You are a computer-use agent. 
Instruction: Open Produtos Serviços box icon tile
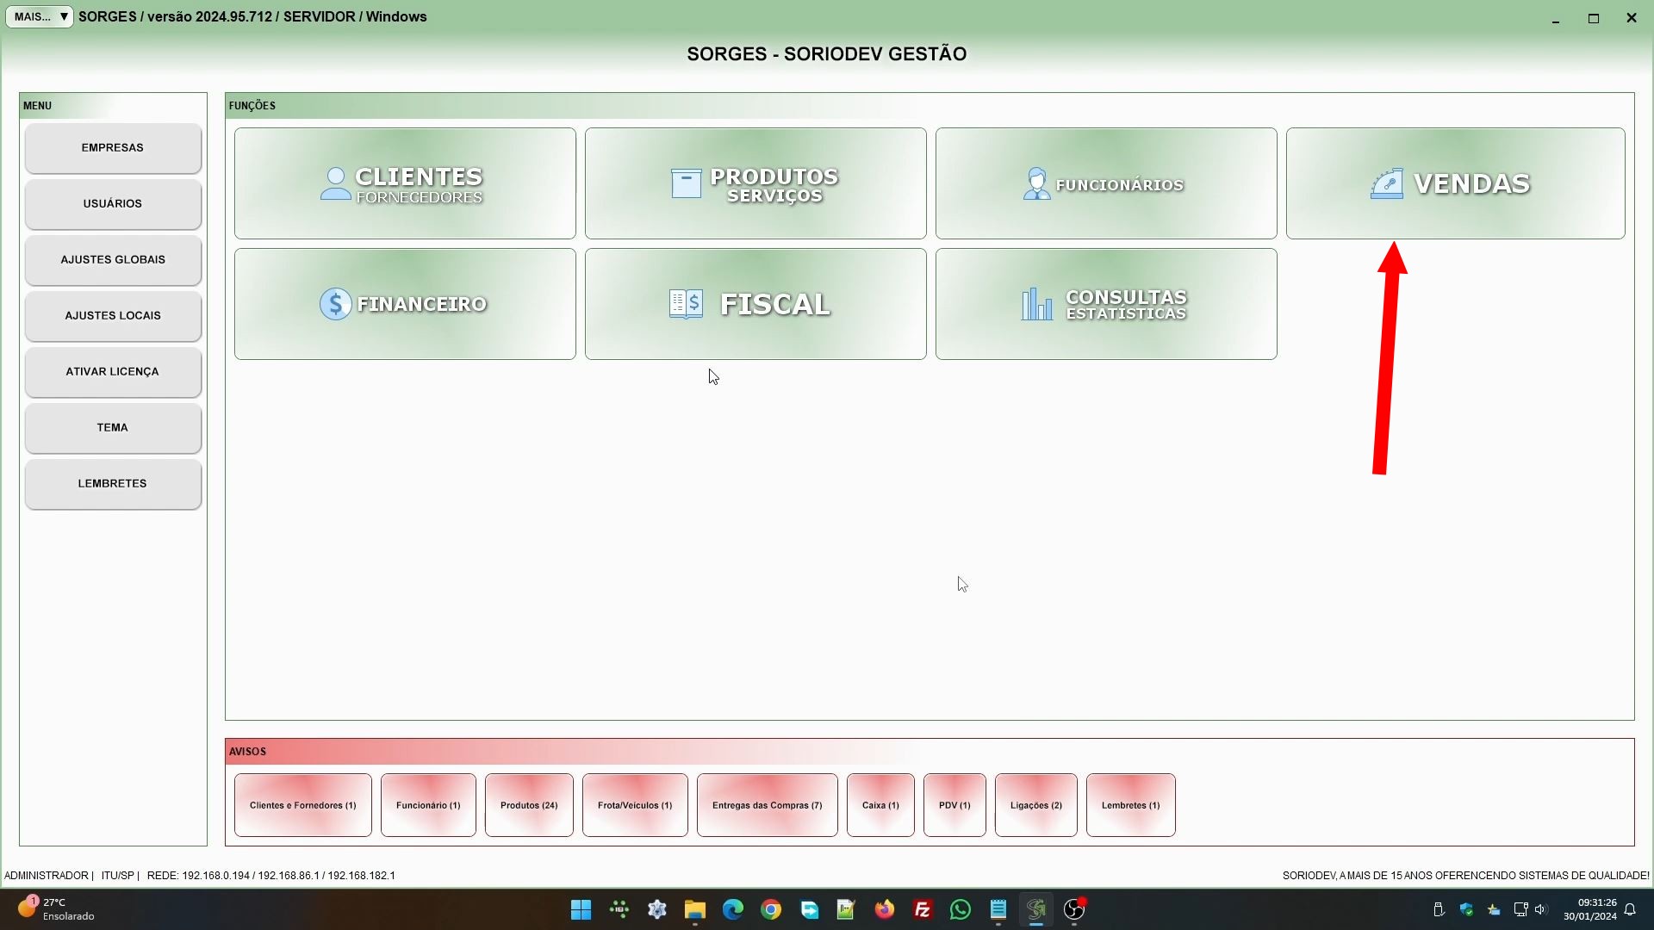click(x=755, y=183)
